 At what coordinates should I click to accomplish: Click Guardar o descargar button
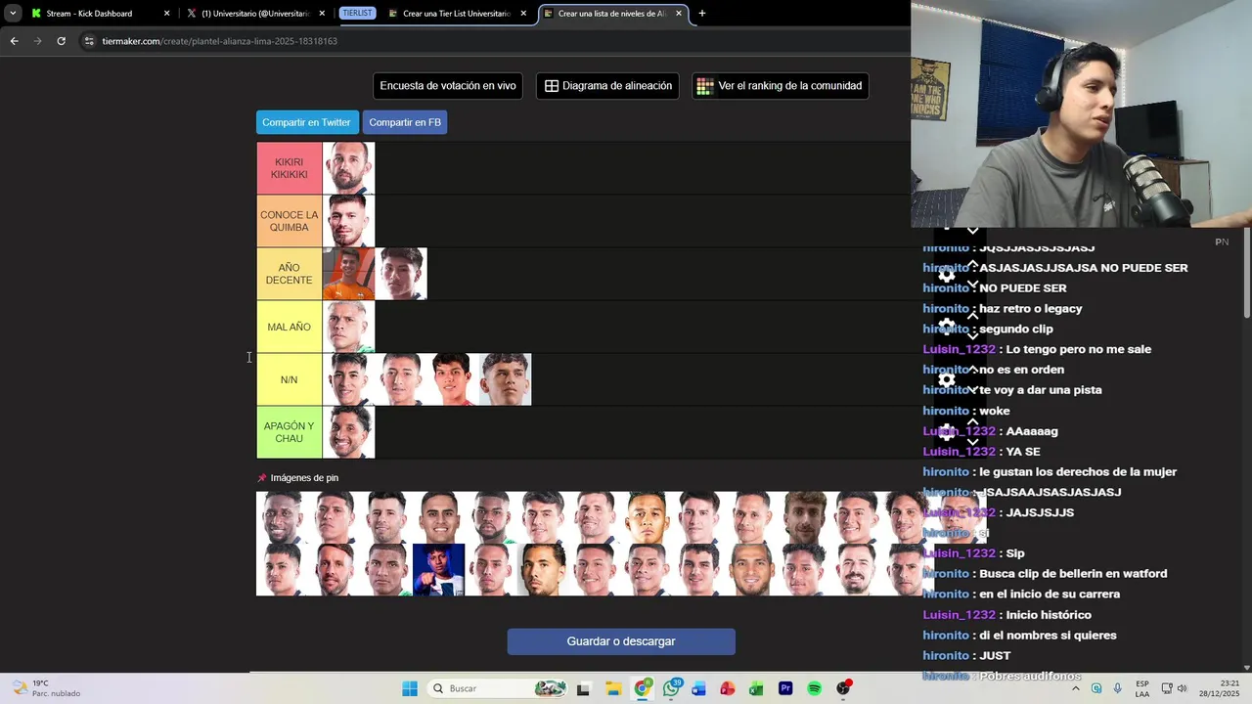pyautogui.click(x=621, y=641)
